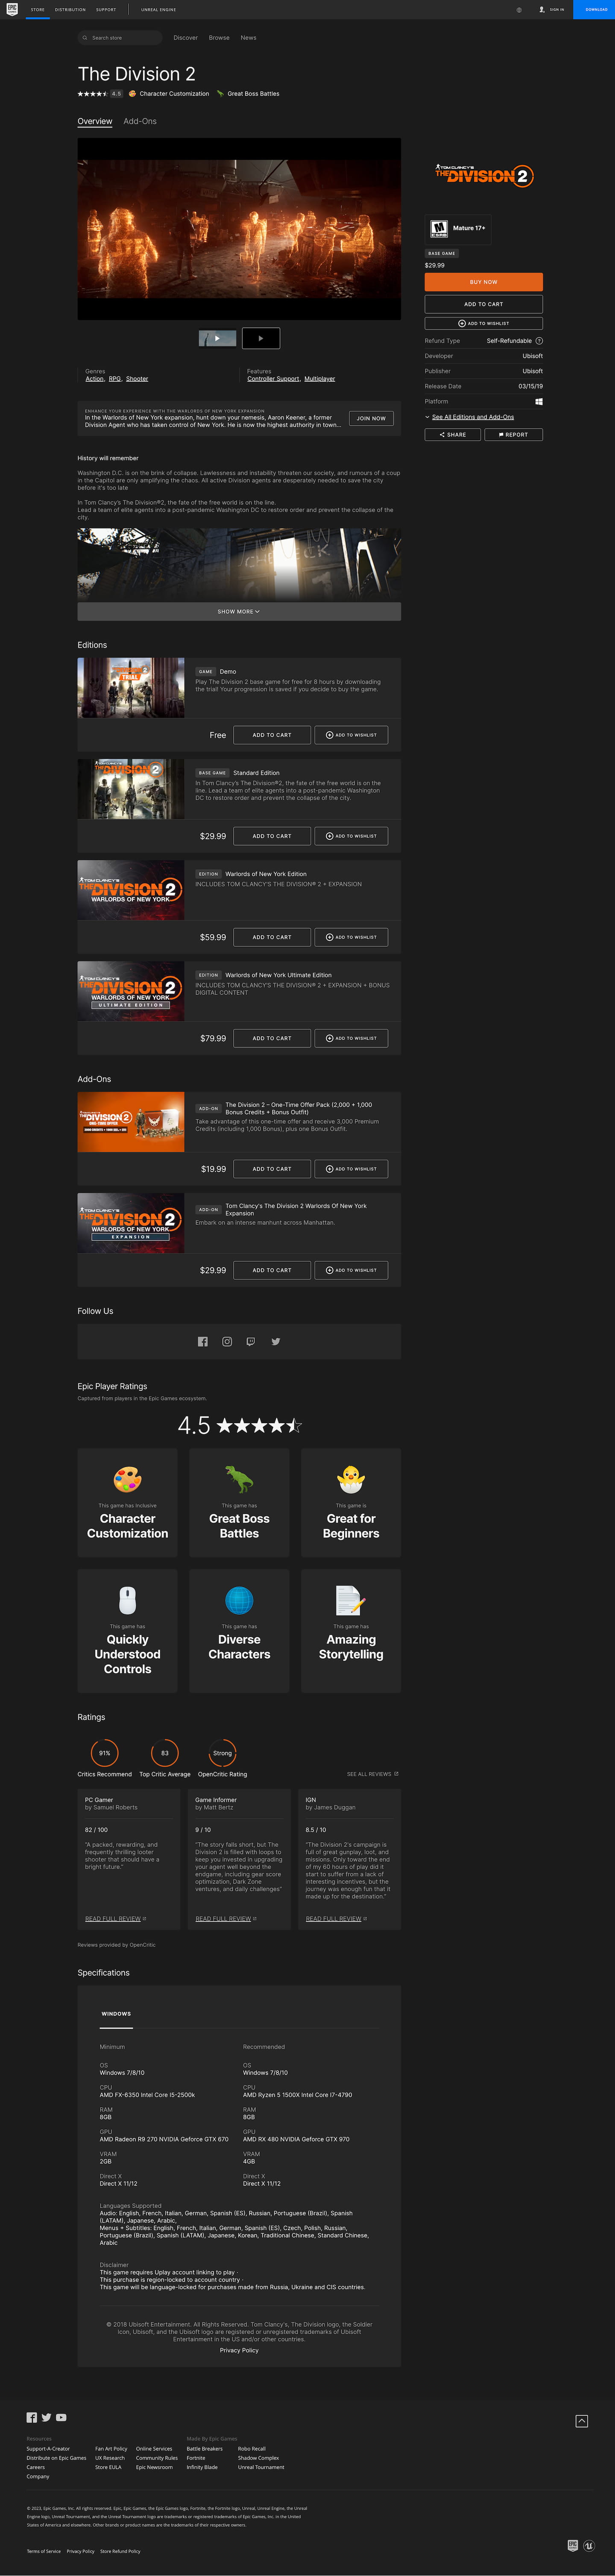Open the Instagram icon under Follow Us
Screen dimensions: 615x2576
pyautogui.click(x=227, y=1342)
